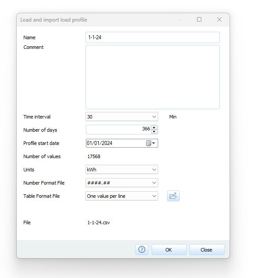Confirm import with the OK button
Viewport: 256px width, 278px height.
click(169, 250)
